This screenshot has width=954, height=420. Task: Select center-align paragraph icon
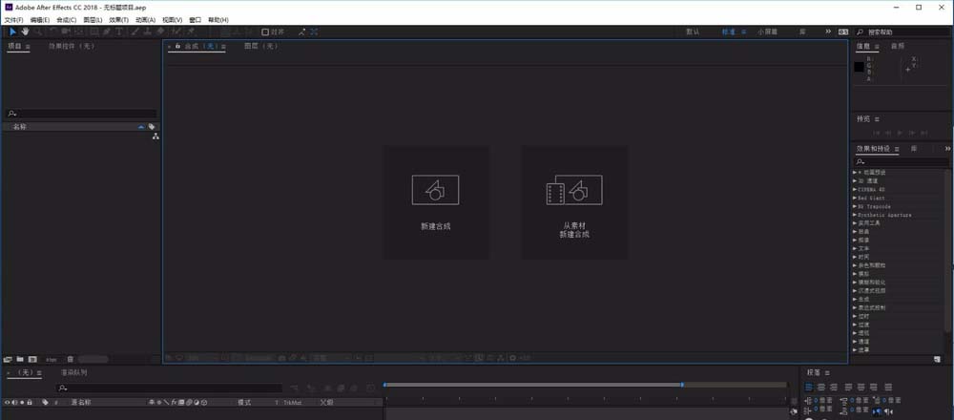(x=821, y=388)
